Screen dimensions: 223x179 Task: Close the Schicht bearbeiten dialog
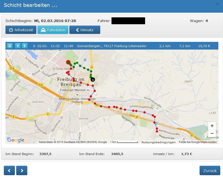tap(218, 4)
